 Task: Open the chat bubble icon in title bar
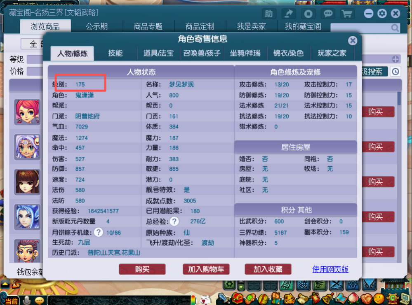328,14
